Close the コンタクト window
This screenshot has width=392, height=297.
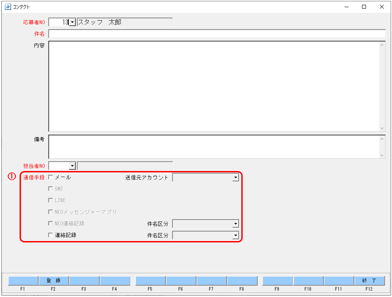(x=382, y=7)
